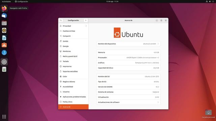The height and width of the screenshot is (121, 216).
Task: Open Thunderbird mail from the dock
Action: coord(4,16)
